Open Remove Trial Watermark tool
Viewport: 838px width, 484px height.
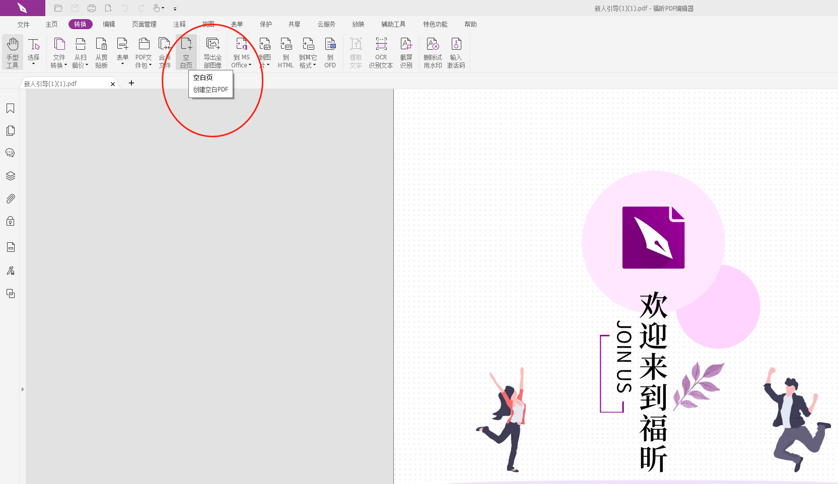432,52
